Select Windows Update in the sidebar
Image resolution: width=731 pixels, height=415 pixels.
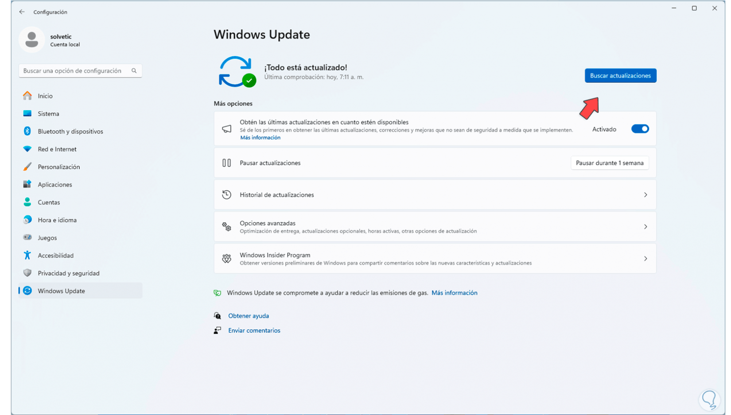pos(80,291)
